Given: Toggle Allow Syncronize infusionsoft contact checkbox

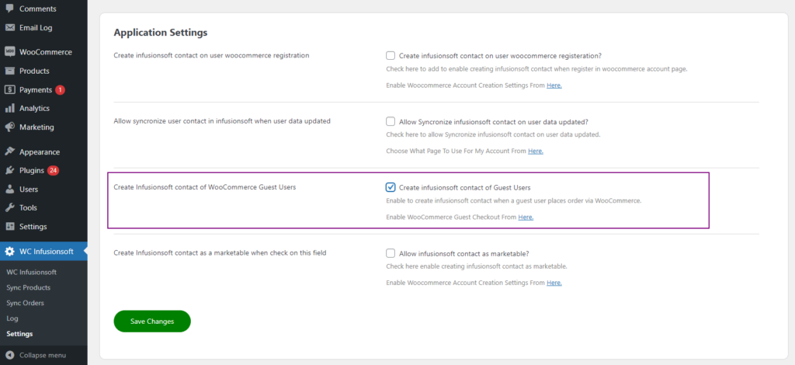Looking at the screenshot, I should point(391,122).
